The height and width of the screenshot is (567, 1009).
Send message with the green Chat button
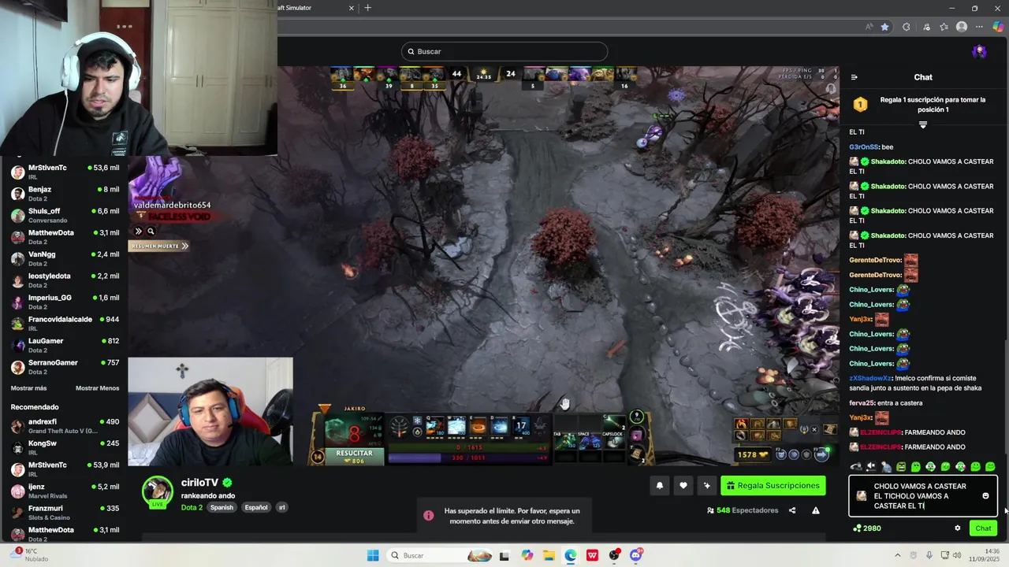(983, 528)
